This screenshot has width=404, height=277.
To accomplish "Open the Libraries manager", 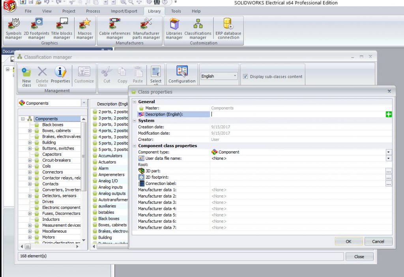I will [x=174, y=28].
